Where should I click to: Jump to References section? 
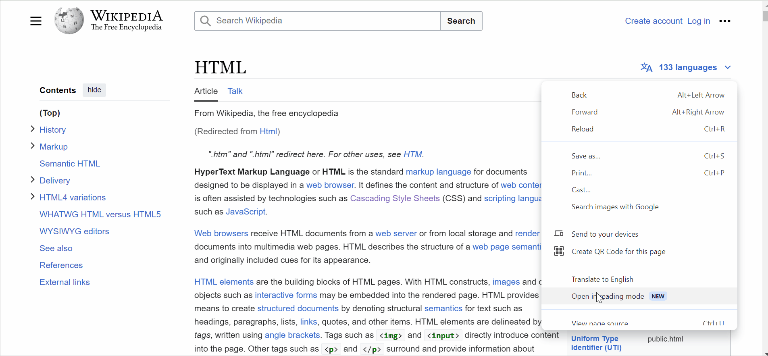[61, 265]
